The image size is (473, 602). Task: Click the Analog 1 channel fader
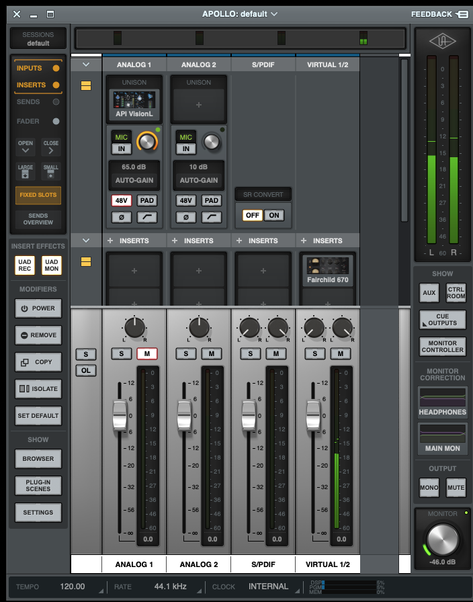point(120,415)
